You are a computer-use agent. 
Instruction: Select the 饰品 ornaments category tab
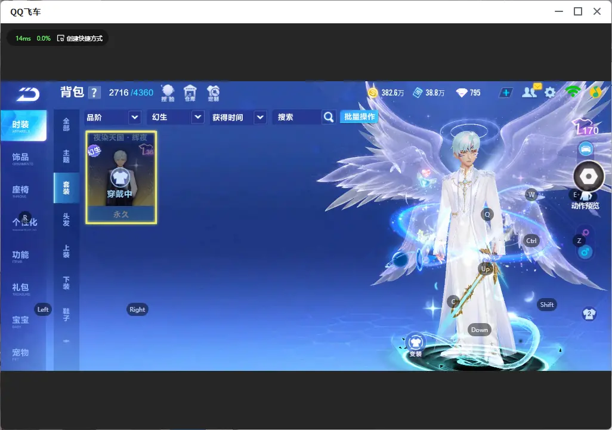tap(23, 158)
